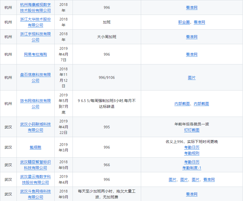Open the 浙江宇视科技有限公司 company link
The height and width of the screenshot is (201, 243).
35,37
